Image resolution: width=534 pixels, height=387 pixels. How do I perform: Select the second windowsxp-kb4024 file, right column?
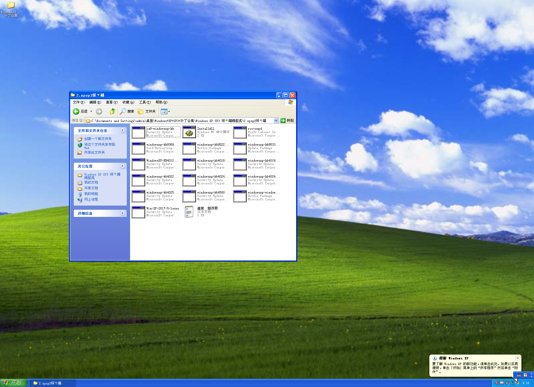click(x=240, y=180)
